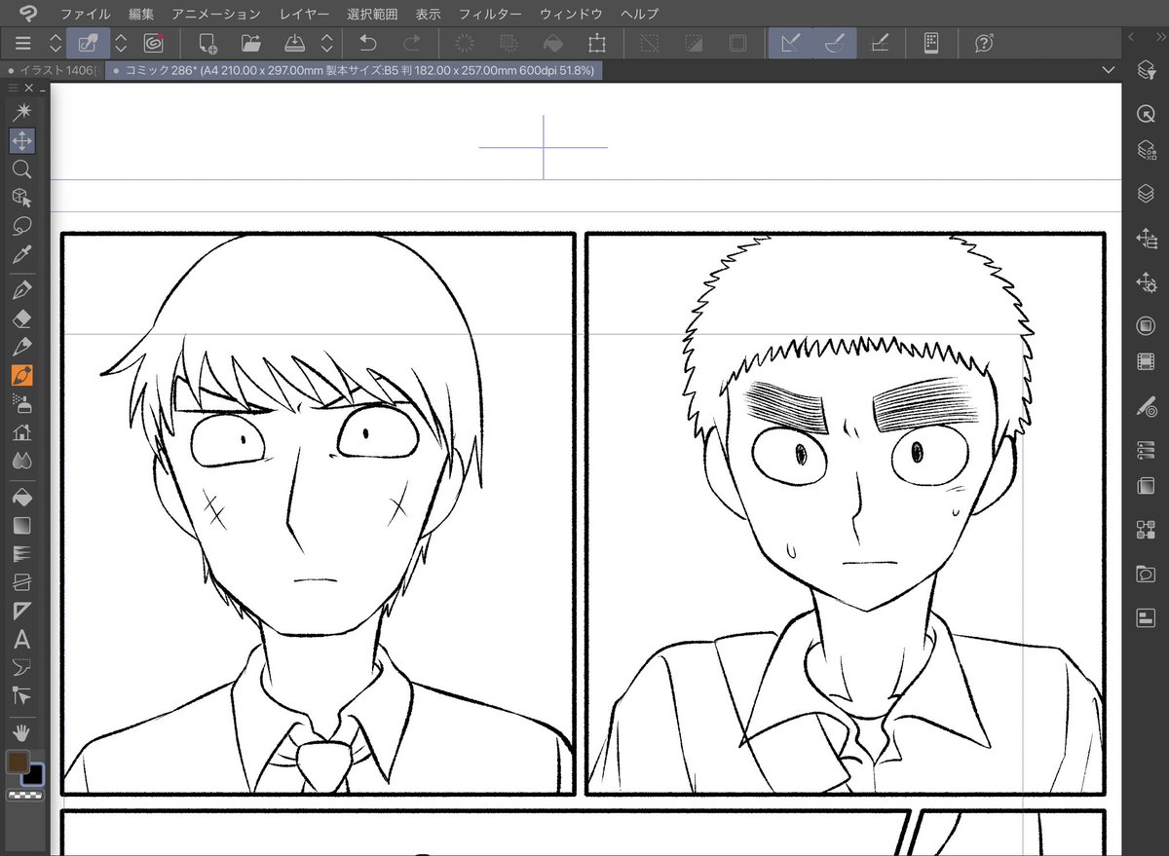Image resolution: width=1169 pixels, height=856 pixels.
Task: Select the Ruler triangle tool
Action: click(x=22, y=611)
